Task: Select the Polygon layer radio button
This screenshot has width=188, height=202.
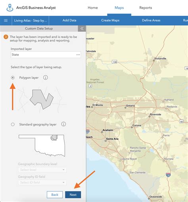Action: (x=13, y=78)
